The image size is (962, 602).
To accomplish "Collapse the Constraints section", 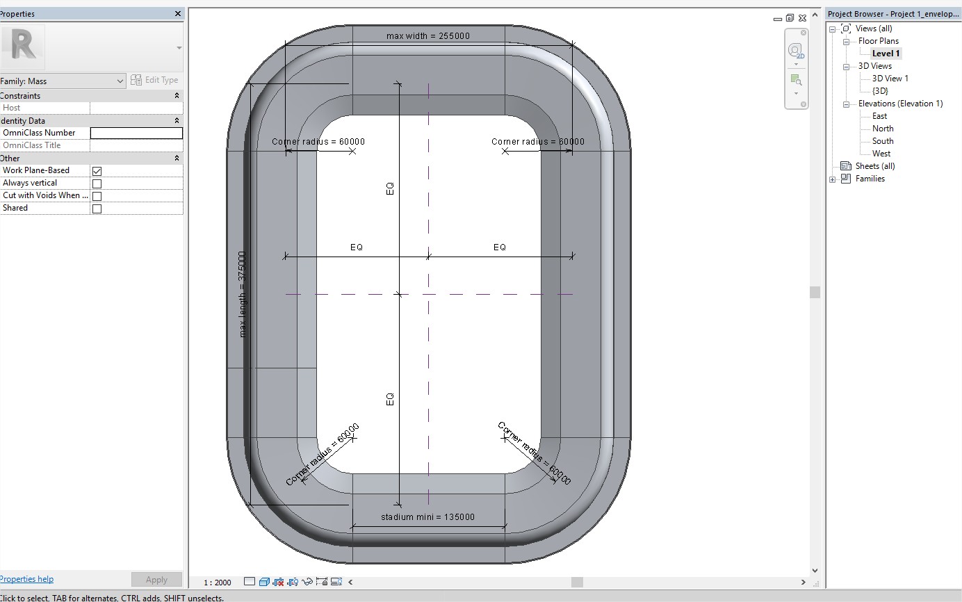I will [177, 95].
